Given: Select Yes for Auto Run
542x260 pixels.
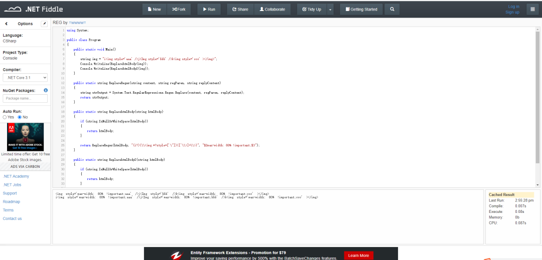Looking at the screenshot, I should click(5, 117).
